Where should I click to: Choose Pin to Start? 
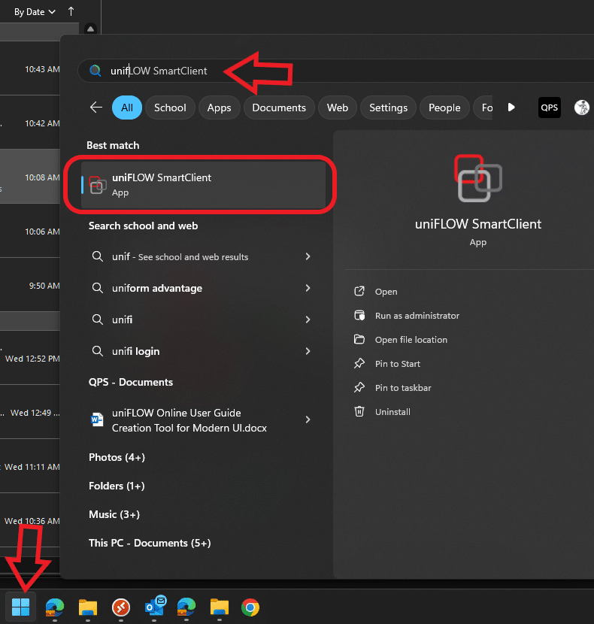click(x=397, y=364)
